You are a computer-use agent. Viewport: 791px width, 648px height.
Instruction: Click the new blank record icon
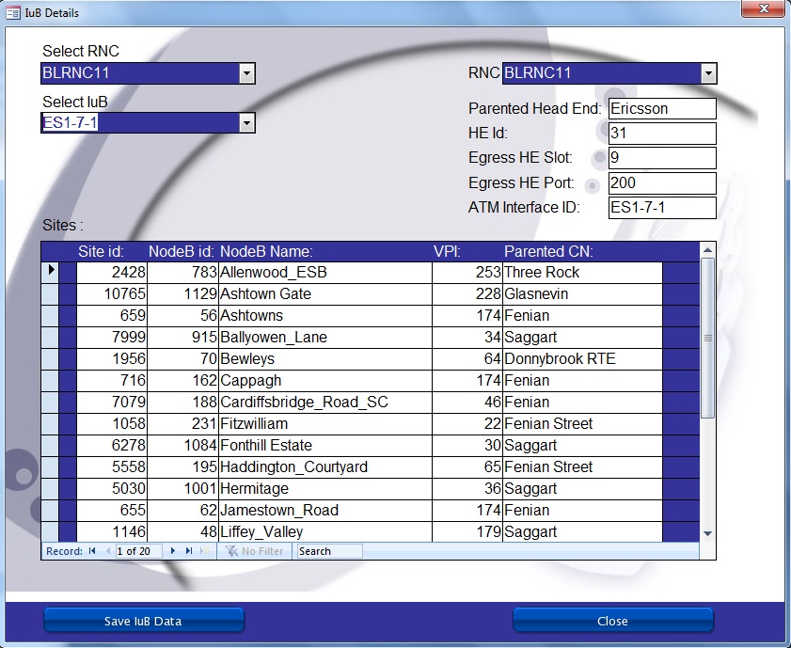click(205, 551)
